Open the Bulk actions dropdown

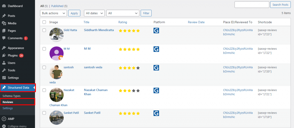[x=53, y=13]
